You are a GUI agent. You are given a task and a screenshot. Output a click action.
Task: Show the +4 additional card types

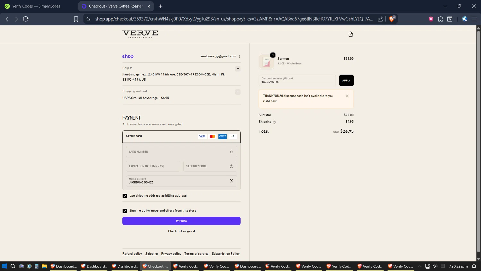pyautogui.click(x=233, y=136)
